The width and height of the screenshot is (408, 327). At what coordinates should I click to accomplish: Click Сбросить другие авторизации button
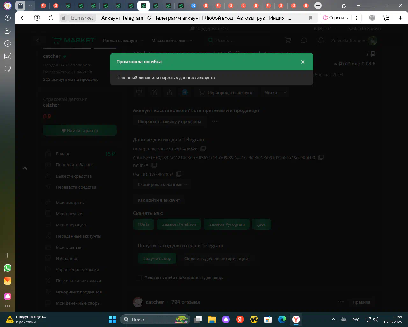[x=216, y=258]
